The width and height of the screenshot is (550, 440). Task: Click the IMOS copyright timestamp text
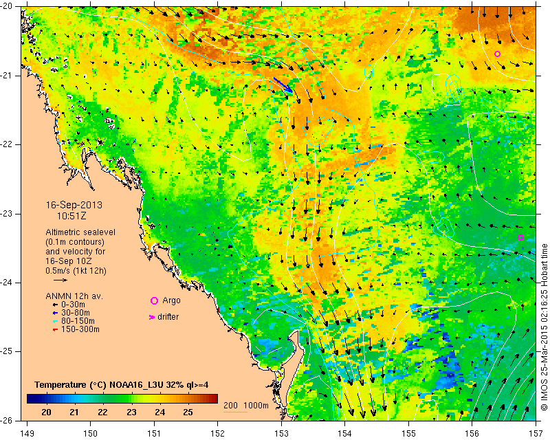click(544, 327)
